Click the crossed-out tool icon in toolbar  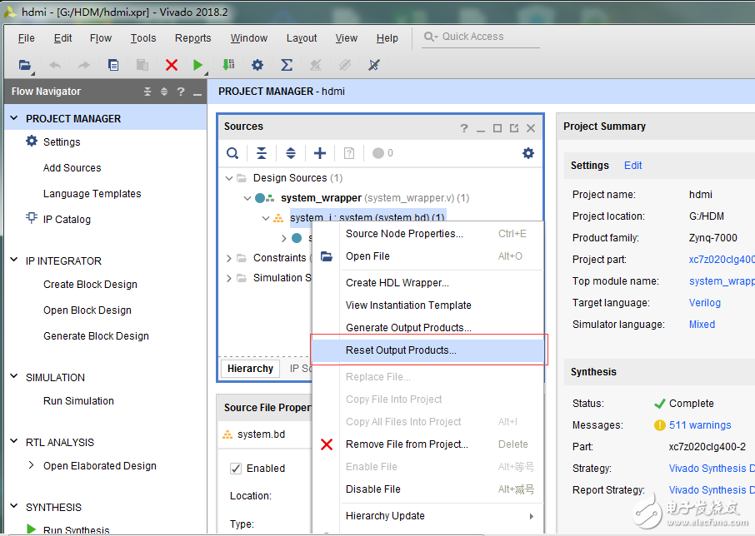click(373, 65)
